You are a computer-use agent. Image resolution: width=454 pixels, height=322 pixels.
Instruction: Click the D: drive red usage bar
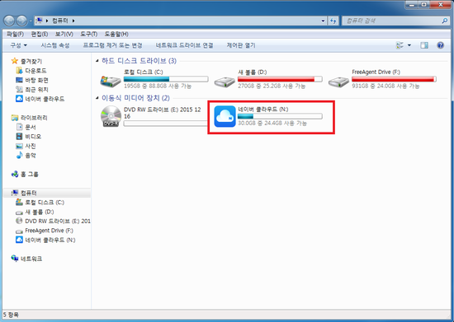(x=280, y=79)
